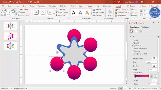161x90 pixels.
Task: Switch to Text Options in pane
Action: tap(145, 27)
